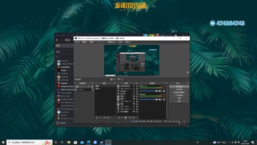Click the 开始录制 button
This screenshot has height=145, width=257.
(x=179, y=90)
